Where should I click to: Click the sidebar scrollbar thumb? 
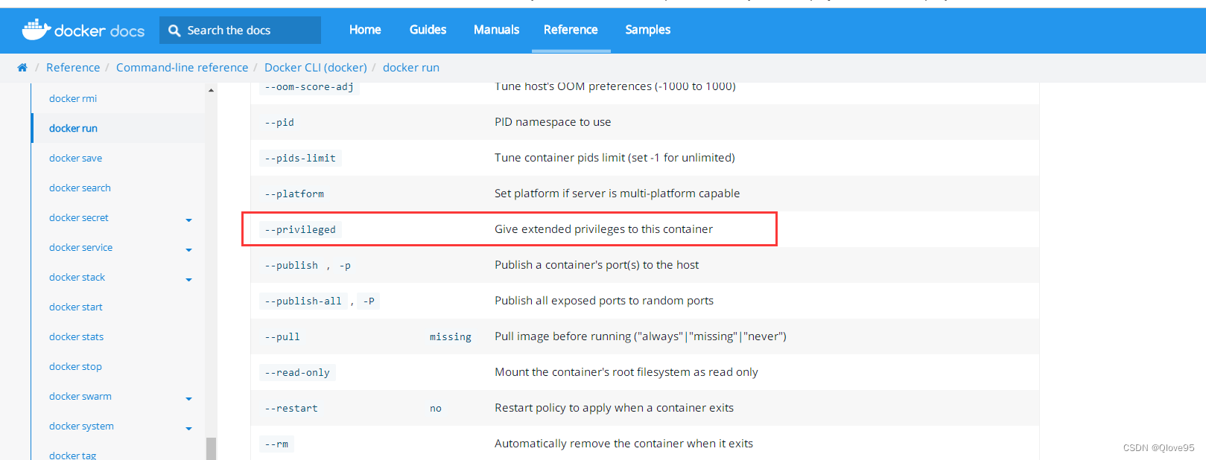click(212, 449)
